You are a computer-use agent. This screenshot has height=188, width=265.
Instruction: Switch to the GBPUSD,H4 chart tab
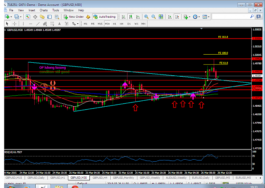100,178
